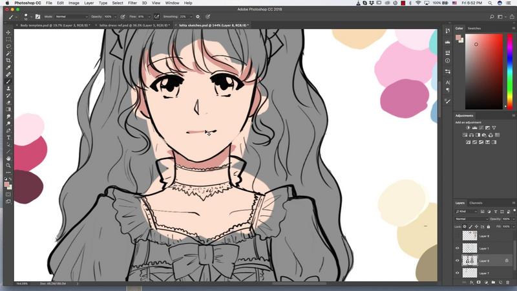
Task: Open the Filter menu
Action: click(132, 3)
